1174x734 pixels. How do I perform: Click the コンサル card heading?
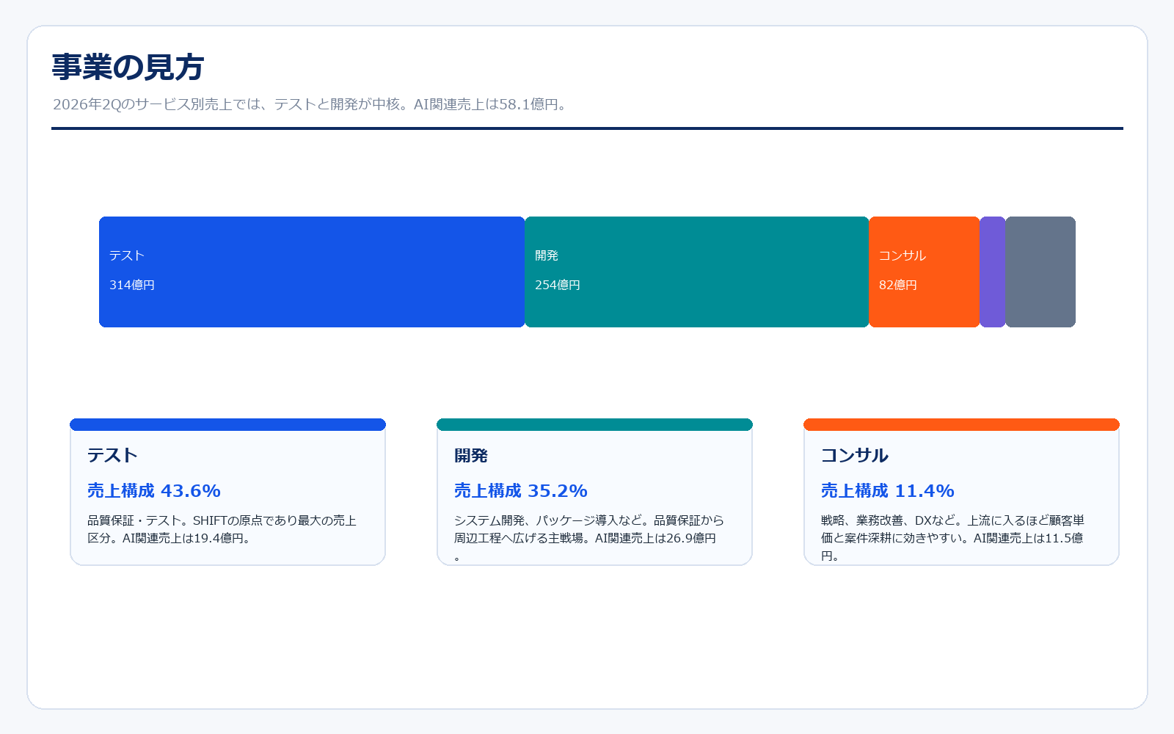(x=855, y=455)
